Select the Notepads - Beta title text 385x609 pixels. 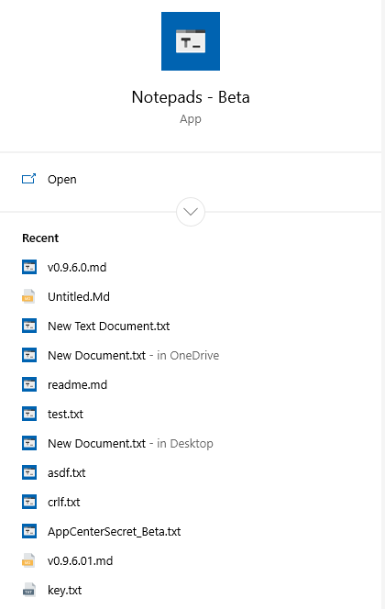click(191, 97)
